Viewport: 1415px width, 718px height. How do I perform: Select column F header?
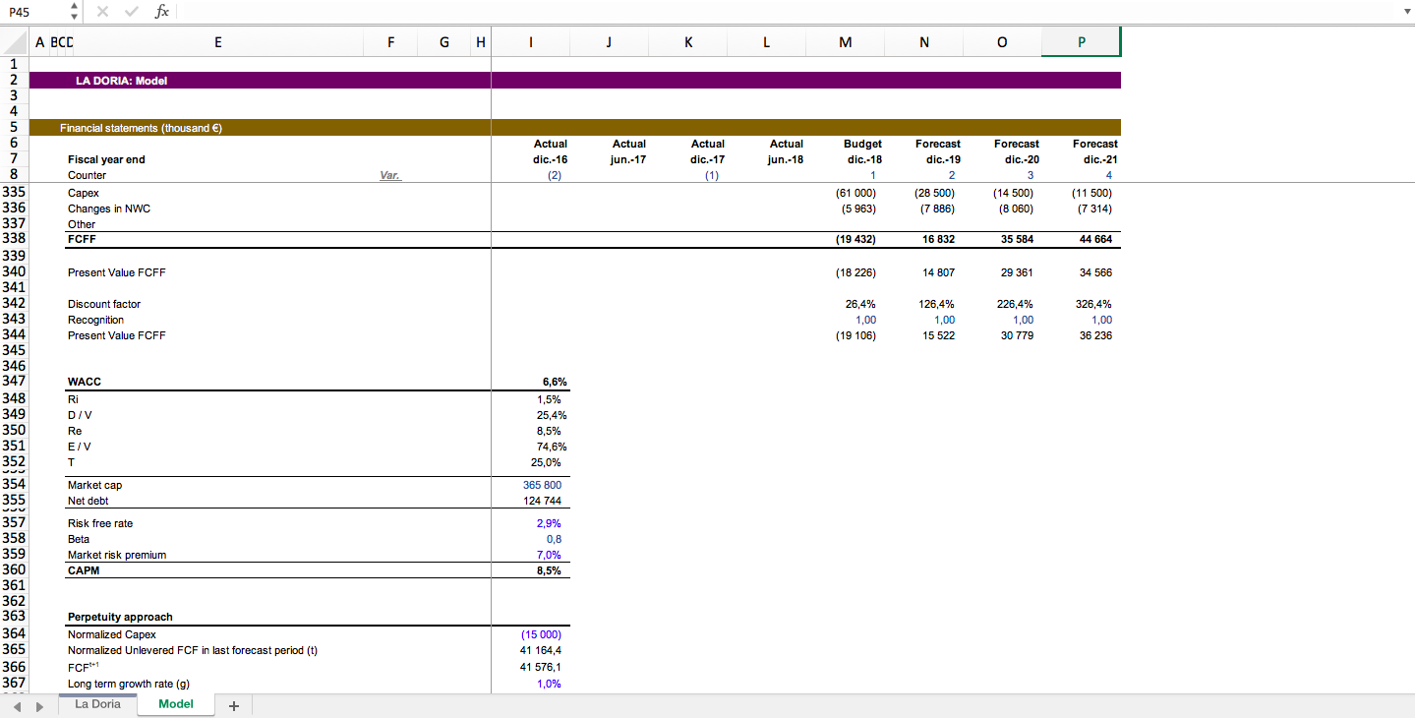[391, 42]
